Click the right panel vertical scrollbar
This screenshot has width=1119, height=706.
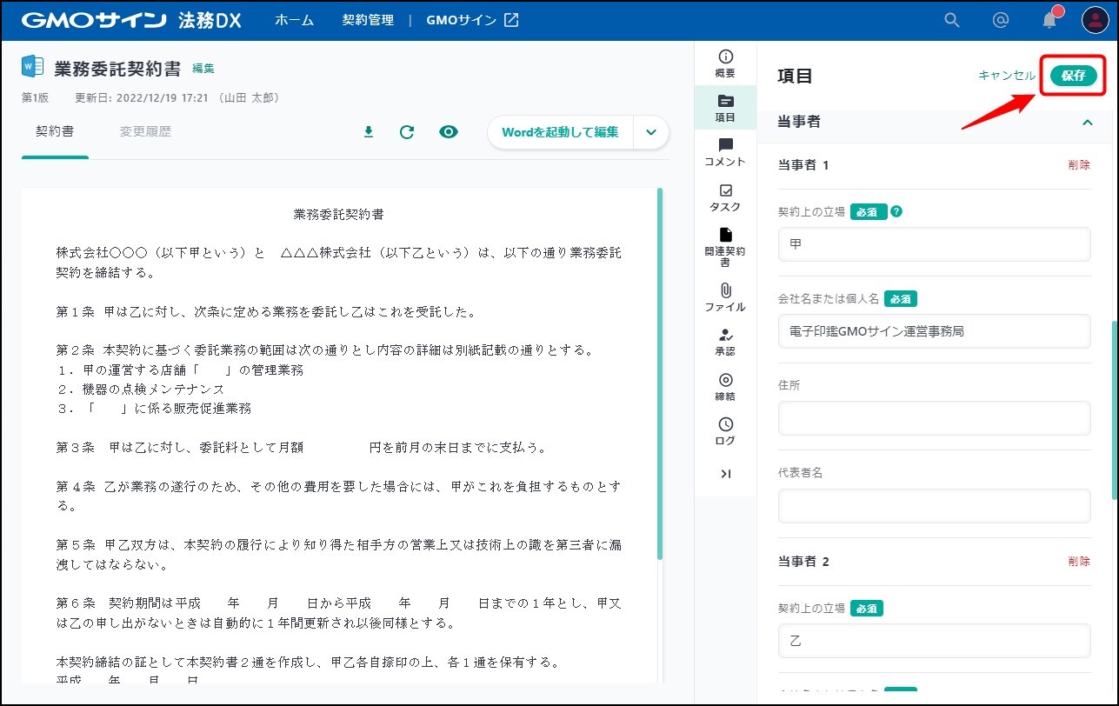(x=1115, y=409)
